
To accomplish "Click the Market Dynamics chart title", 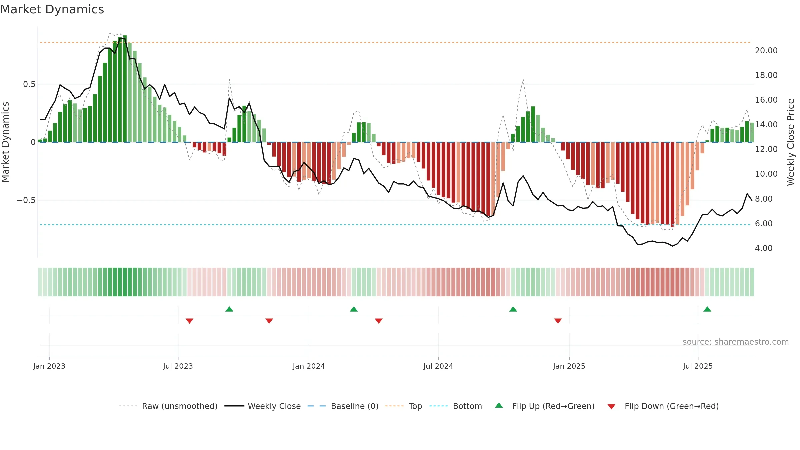I will 52,9.
